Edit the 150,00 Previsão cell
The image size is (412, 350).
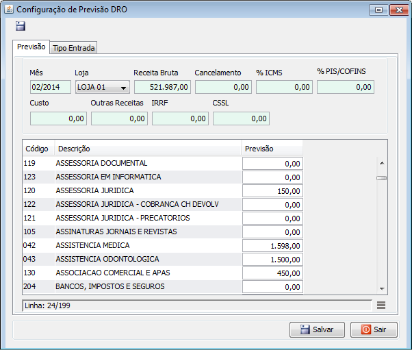[273, 191]
